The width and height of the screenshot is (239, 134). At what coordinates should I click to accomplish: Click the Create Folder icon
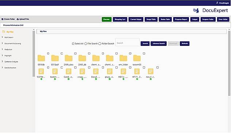[x=3, y=19]
